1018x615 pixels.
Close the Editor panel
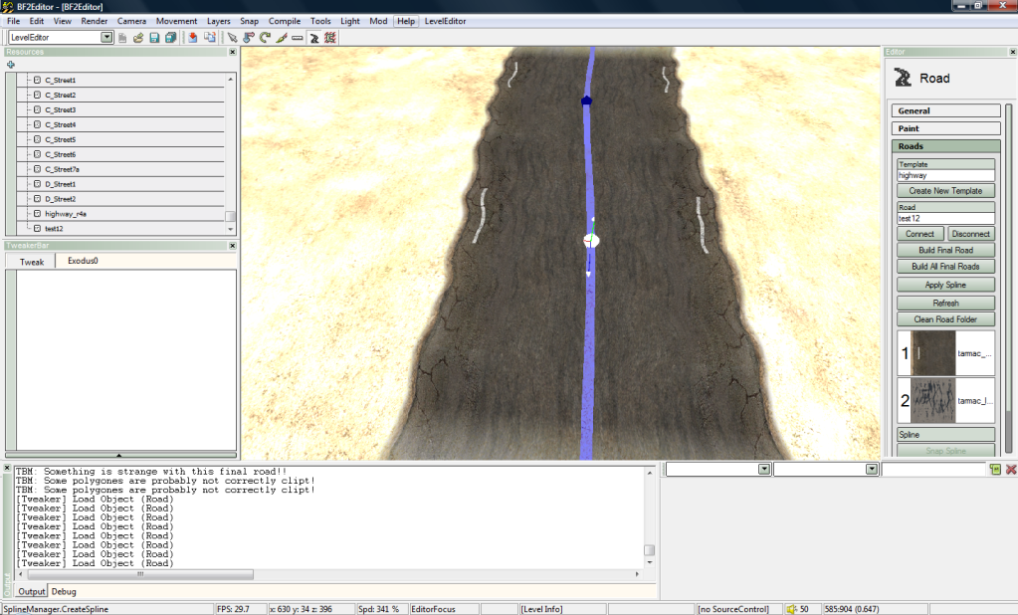[1012, 52]
